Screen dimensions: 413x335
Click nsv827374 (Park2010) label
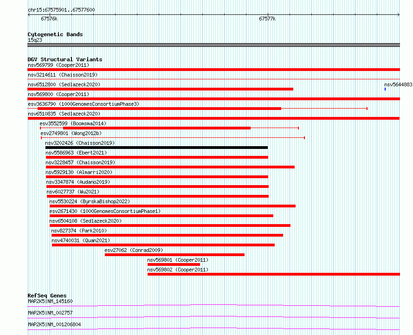[79, 231]
